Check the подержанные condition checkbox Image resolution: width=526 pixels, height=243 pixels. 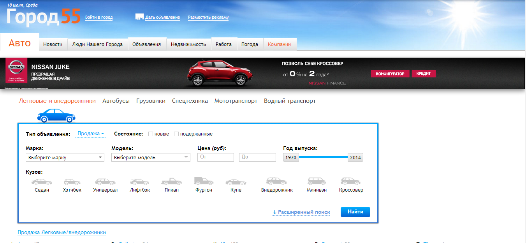tap(176, 134)
